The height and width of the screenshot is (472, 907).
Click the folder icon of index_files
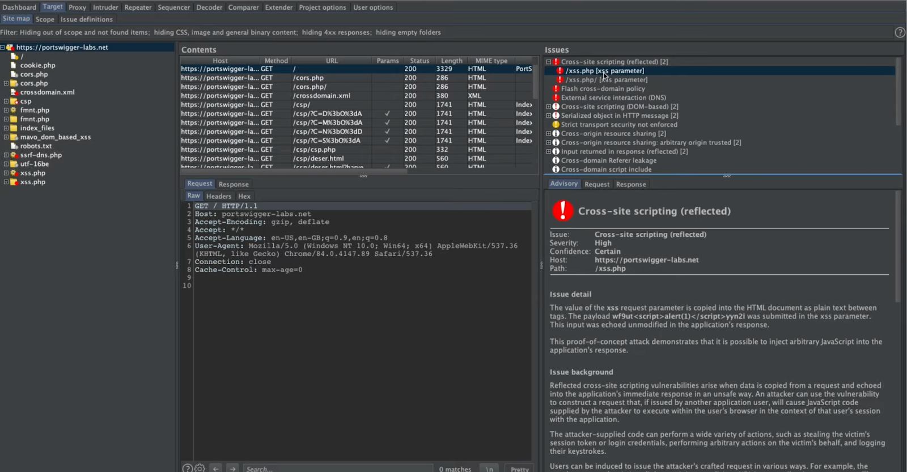pyautogui.click(x=14, y=128)
